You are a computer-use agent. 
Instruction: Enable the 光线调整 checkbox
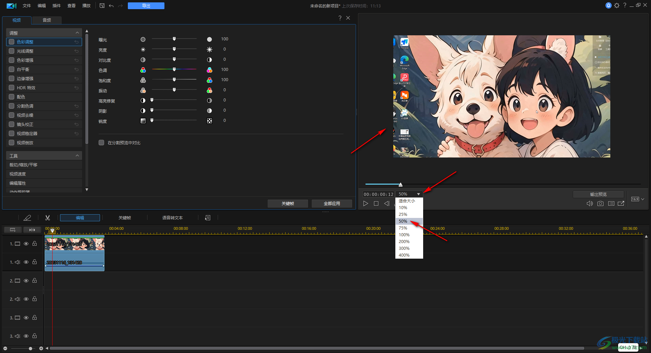coord(12,51)
